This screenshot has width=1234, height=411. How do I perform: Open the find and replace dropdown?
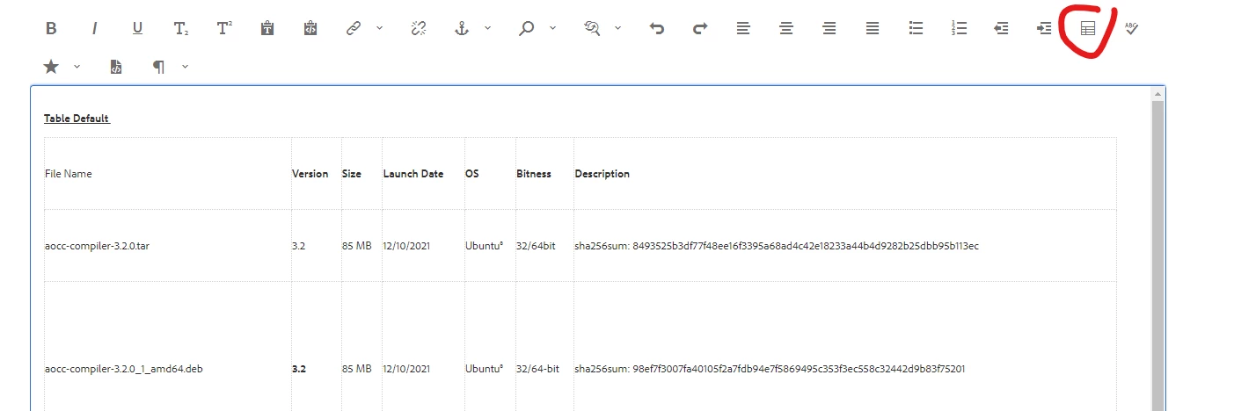pyautogui.click(x=617, y=28)
